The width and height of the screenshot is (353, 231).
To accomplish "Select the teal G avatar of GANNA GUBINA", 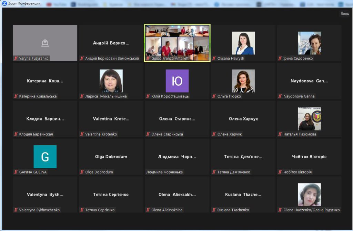I will pyautogui.click(x=45, y=157).
